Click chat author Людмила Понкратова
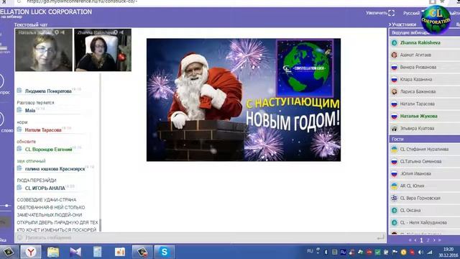This screenshot has width=460, height=259. [x=48, y=91]
